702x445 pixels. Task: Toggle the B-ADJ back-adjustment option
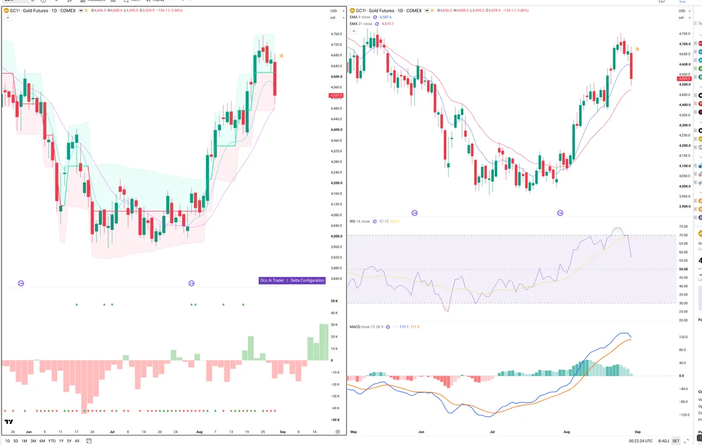pyautogui.click(x=663, y=441)
